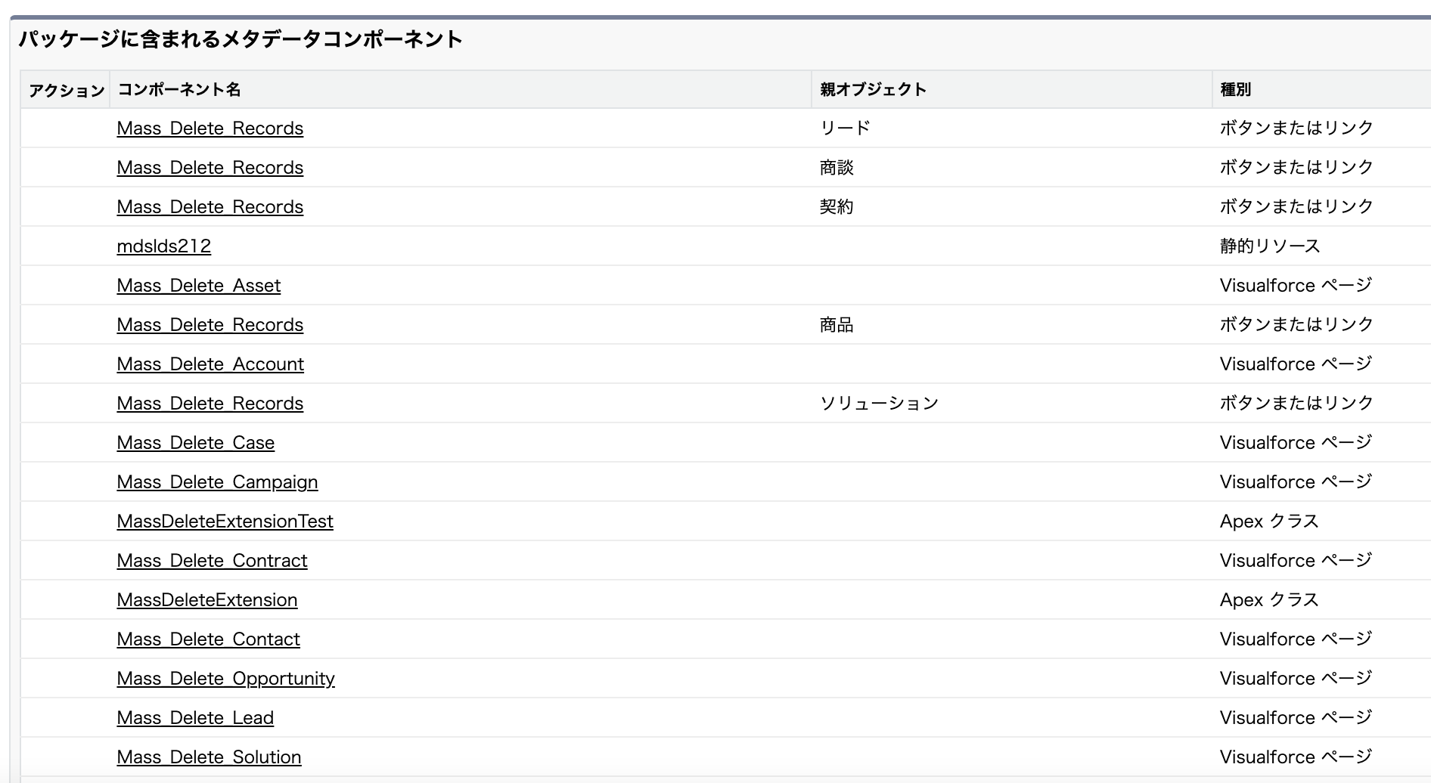Select Visualforce ページ in Mass_Delete_Opportunity row
The width and height of the screenshot is (1431, 783).
point(1296,679)
